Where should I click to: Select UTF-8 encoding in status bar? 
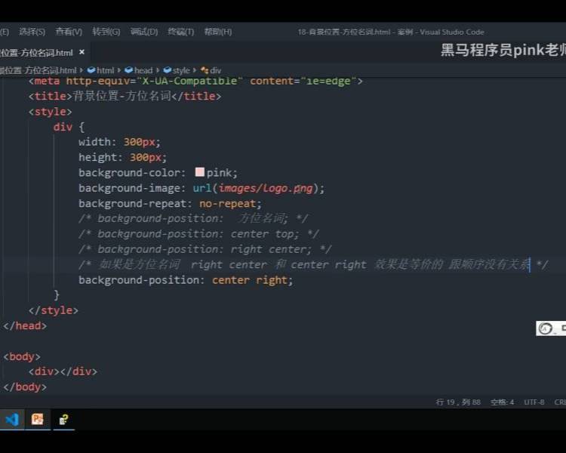tap(534, 402)
